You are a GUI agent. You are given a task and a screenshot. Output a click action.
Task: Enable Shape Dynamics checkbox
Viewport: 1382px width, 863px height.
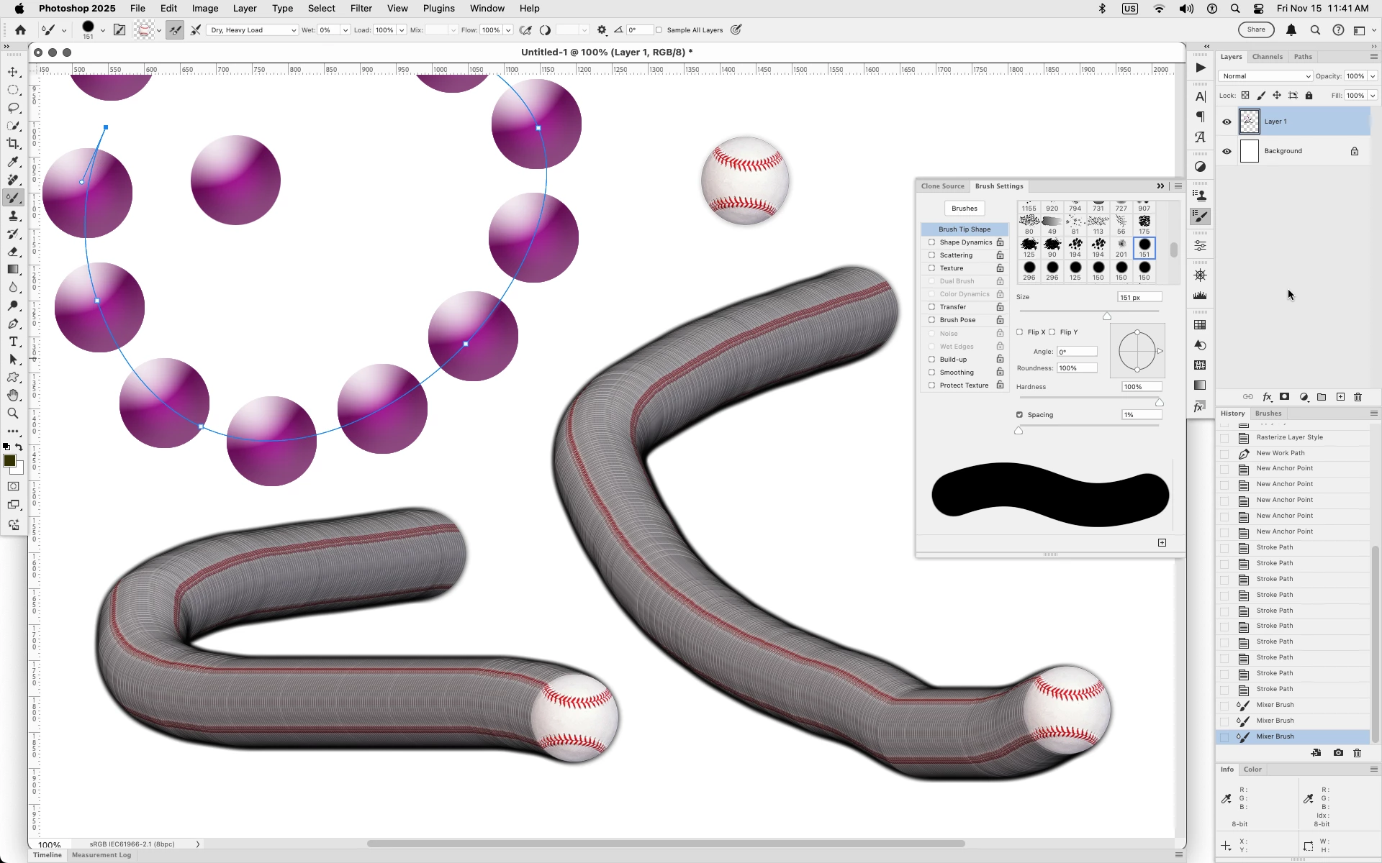931,242
